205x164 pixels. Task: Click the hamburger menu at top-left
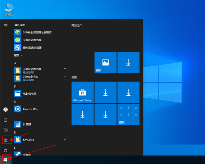tap(5, 25)
